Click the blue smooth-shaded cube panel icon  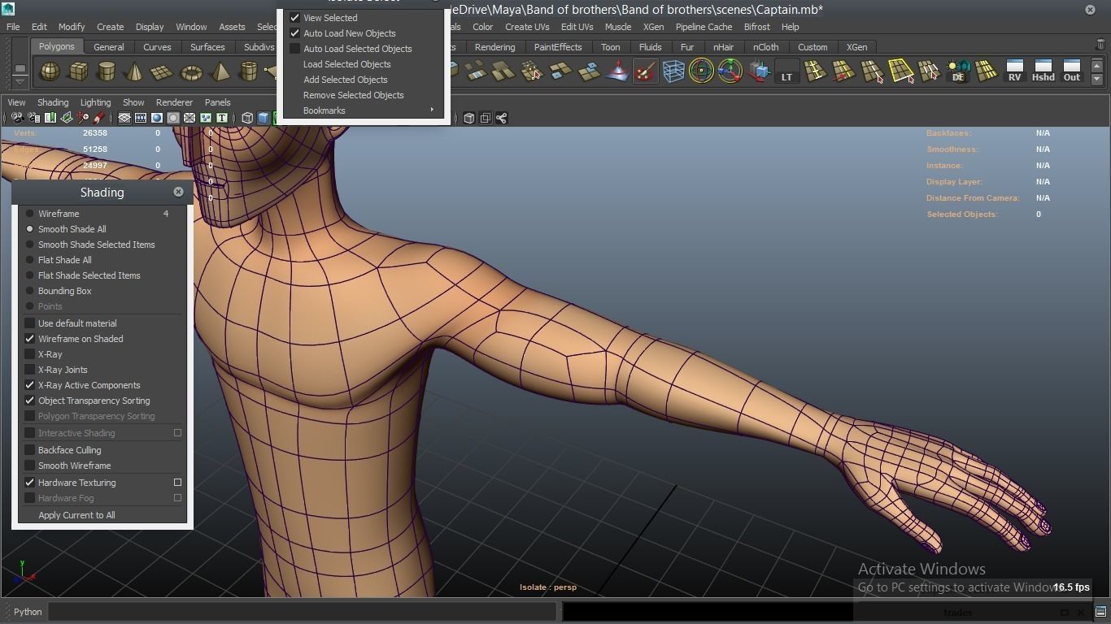264,118
